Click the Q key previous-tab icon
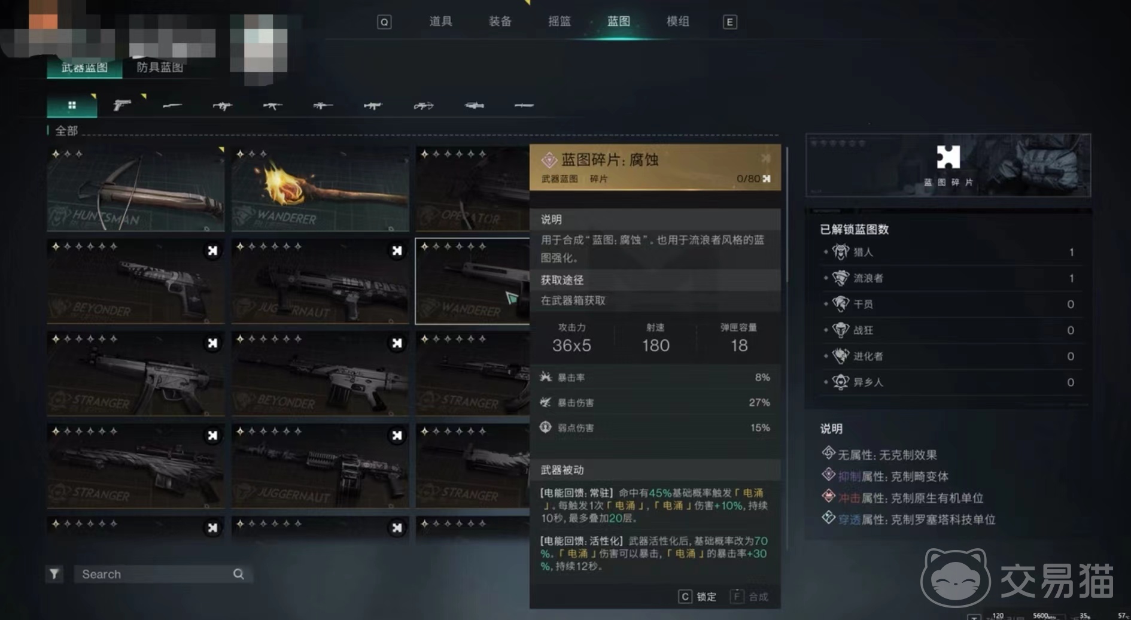This screenshot has width=1131, height=620. [384, 22]
